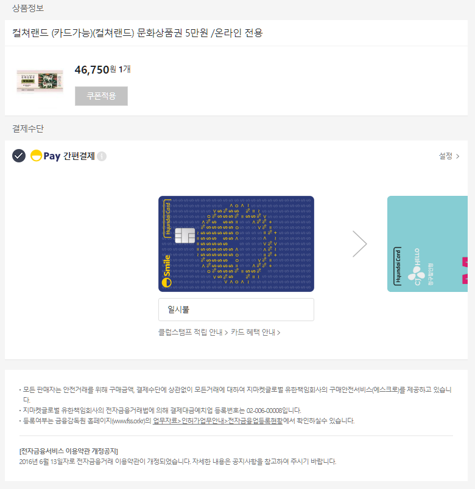Click the next card arrow
Screen dimensions: 475x489
359,244
